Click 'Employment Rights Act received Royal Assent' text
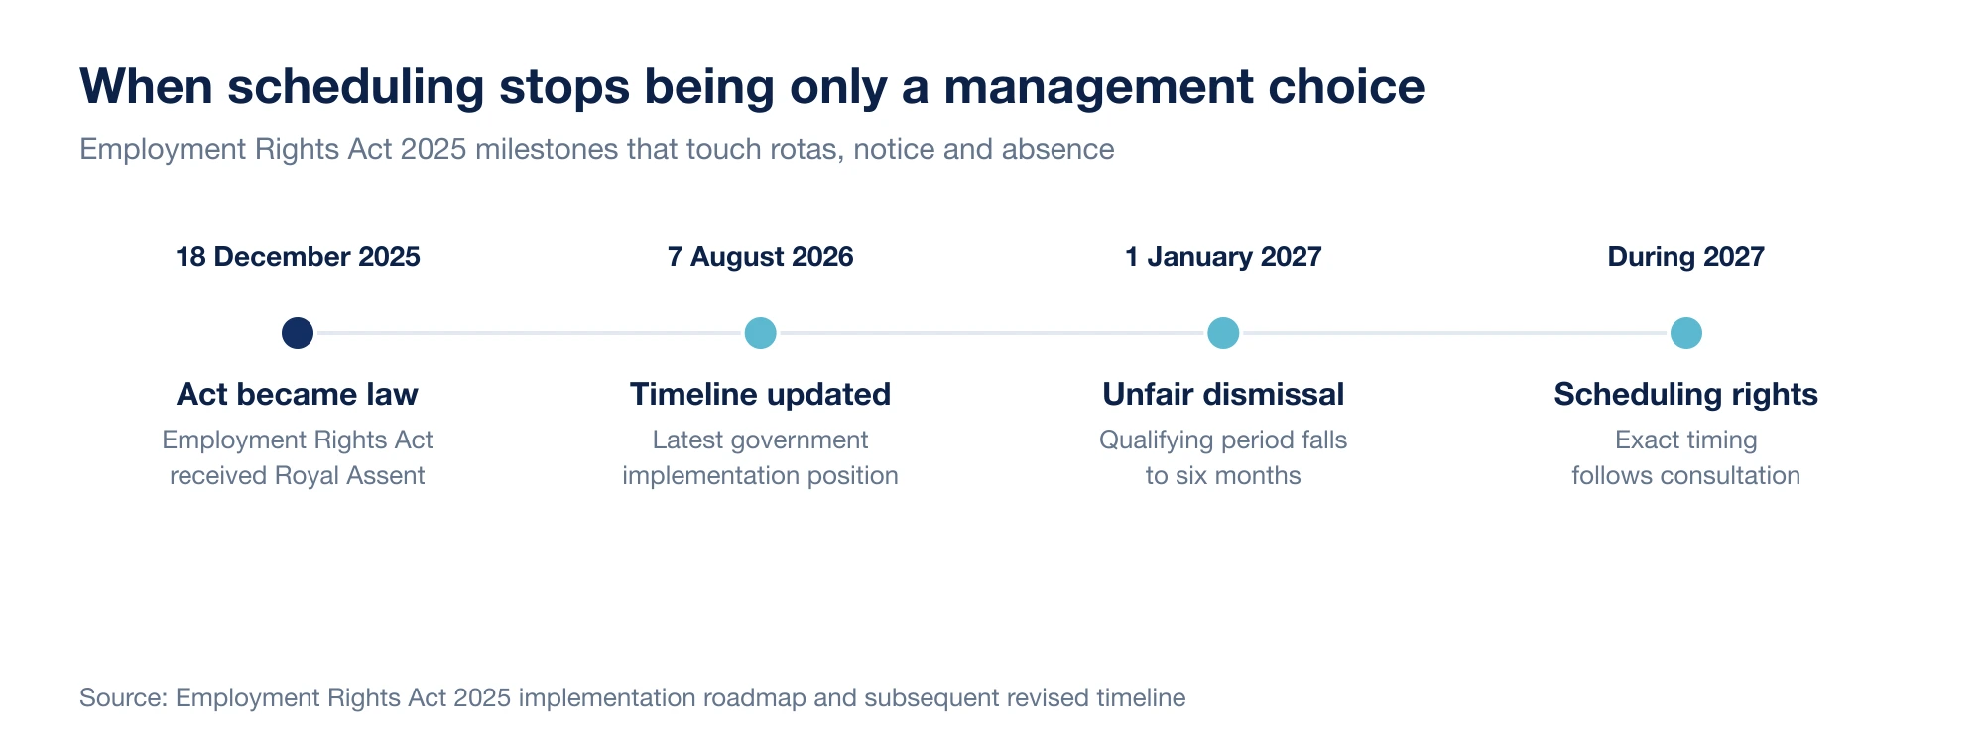The image size is (1984, 754). [x=298, y=457]
